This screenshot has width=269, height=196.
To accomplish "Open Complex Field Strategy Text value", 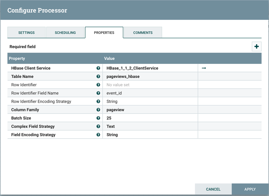I will 111,126.
